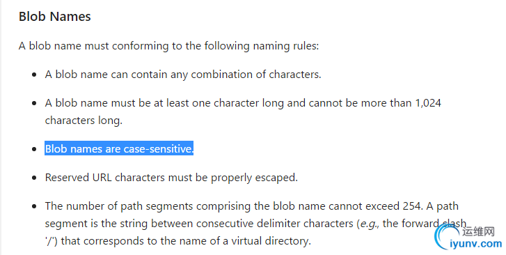The width and height of the screenshot is (506, 255).
Task: Click the highlighted 'Blob names are case-sensitive' text
Action: [x=119, y=148]
